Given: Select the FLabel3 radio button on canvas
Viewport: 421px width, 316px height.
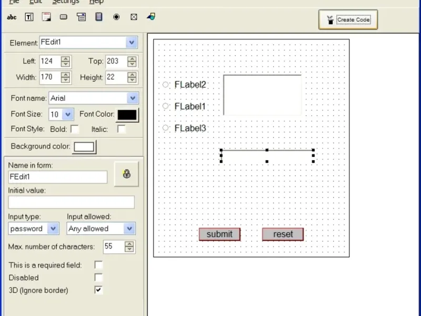Looking at the screenshot, I should pyautogui.click(x=165, y=127).
